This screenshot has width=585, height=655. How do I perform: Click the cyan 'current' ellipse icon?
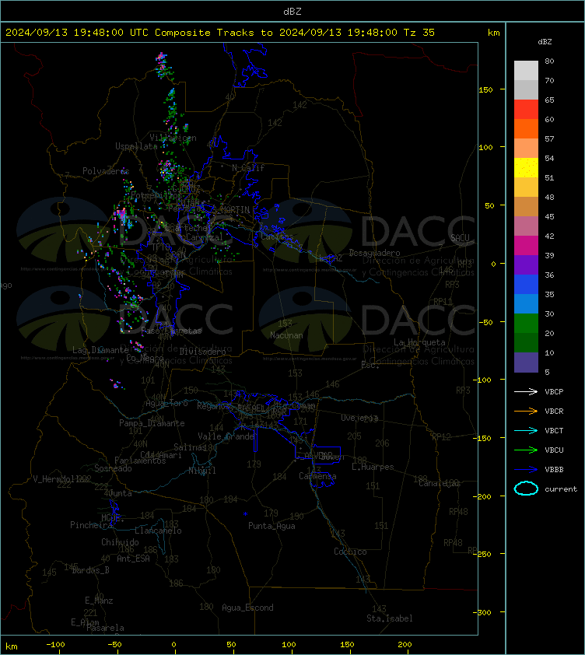coord(526,489)
